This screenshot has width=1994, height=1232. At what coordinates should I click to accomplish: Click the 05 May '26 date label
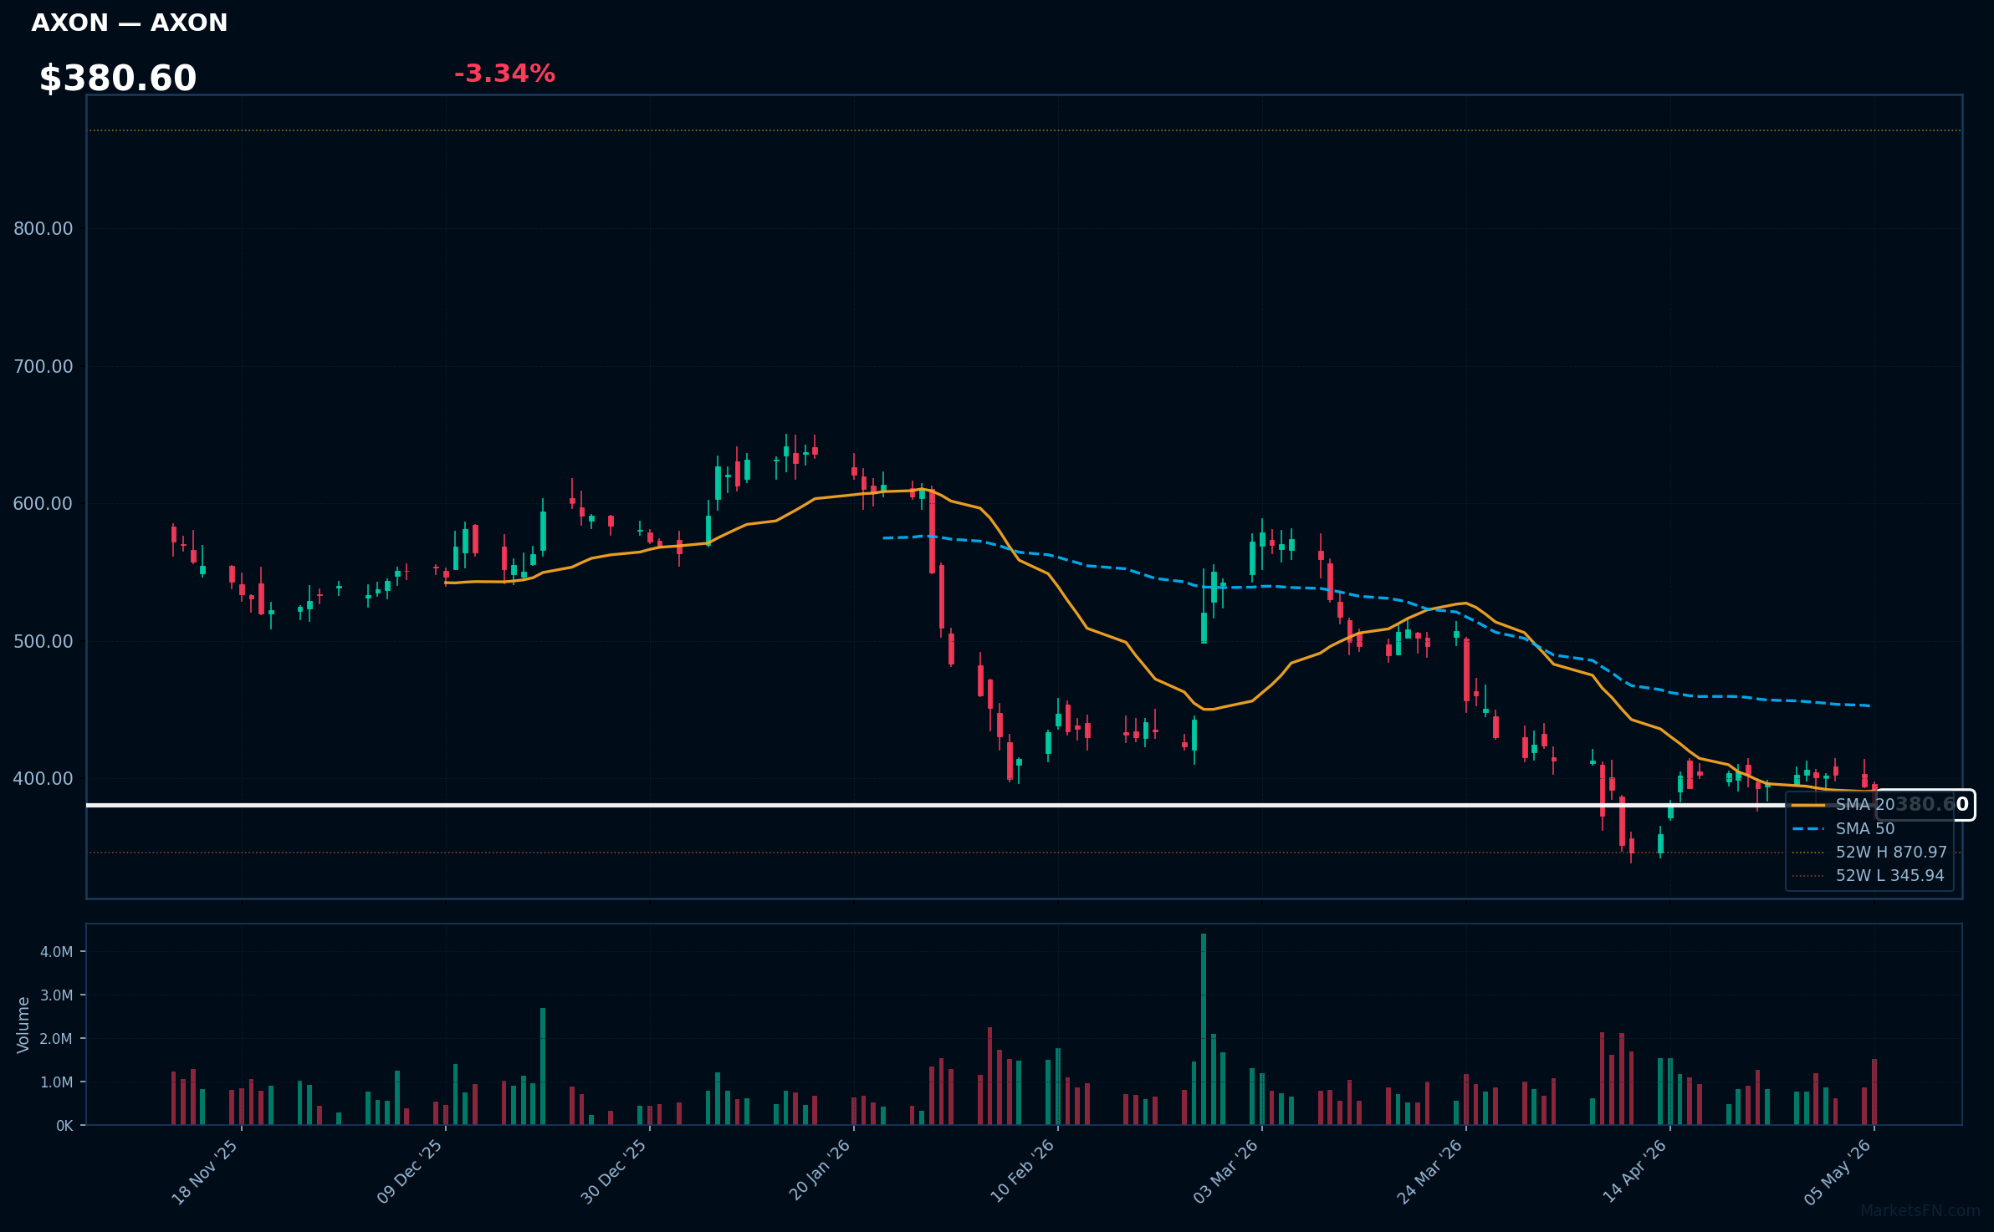click(x=1838, y=1172)
